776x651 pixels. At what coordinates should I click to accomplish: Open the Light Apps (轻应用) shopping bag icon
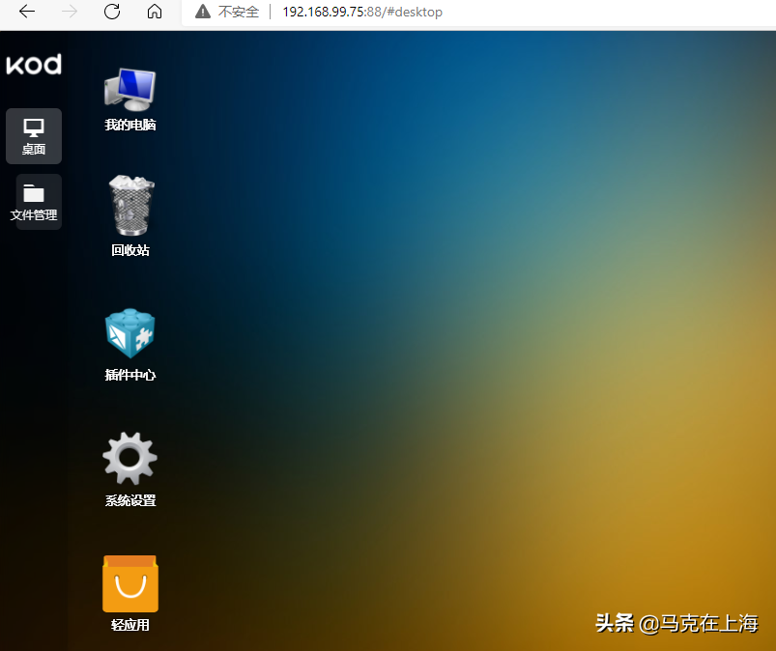click(129, 584)
